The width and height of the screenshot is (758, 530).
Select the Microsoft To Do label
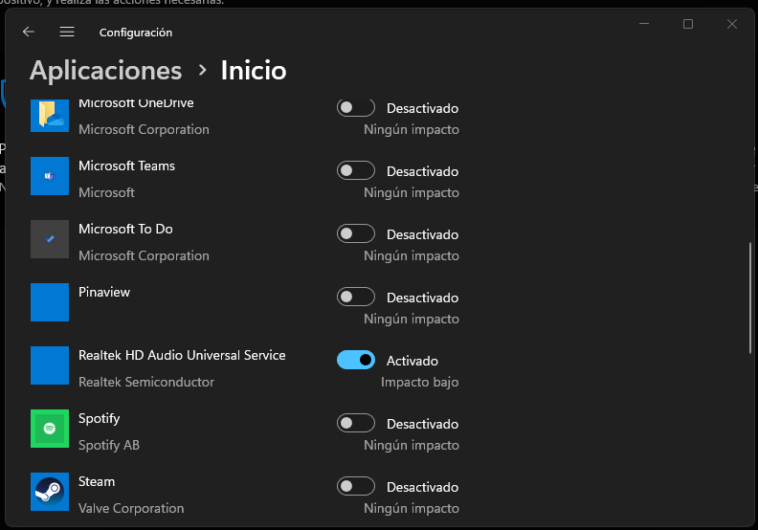[x=125, y=229]
